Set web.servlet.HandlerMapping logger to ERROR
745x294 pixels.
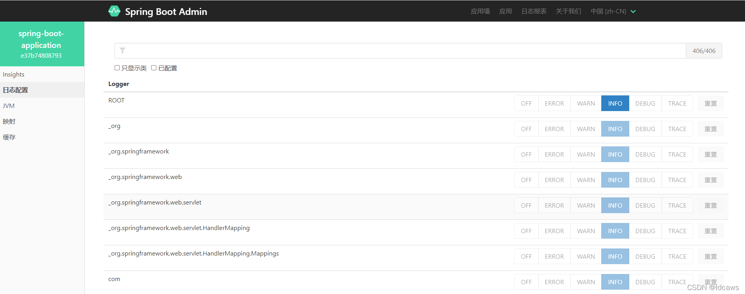(554, 231)
